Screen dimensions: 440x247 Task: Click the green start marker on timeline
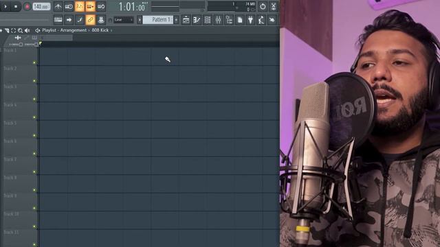tap(41, 43)
